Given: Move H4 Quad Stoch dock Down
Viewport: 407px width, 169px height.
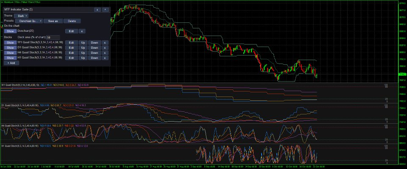Looking at the screenshot, I should [x=95, y=53].
